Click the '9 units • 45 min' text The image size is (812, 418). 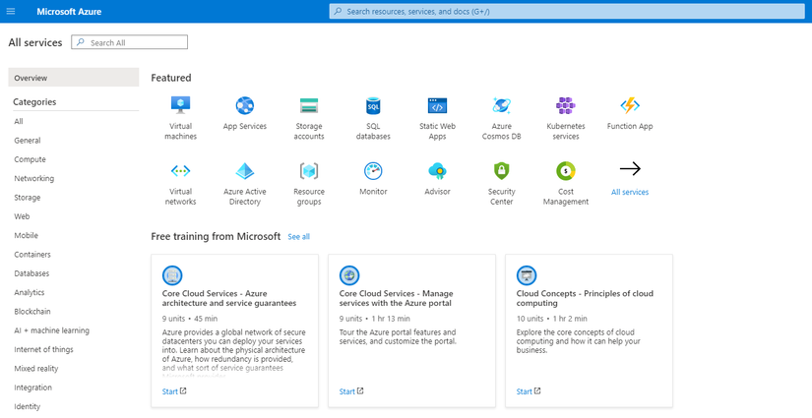coord(190,319)
